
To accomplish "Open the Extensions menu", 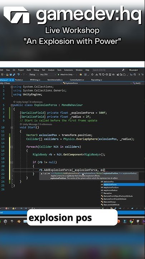I will click(68, 70).
